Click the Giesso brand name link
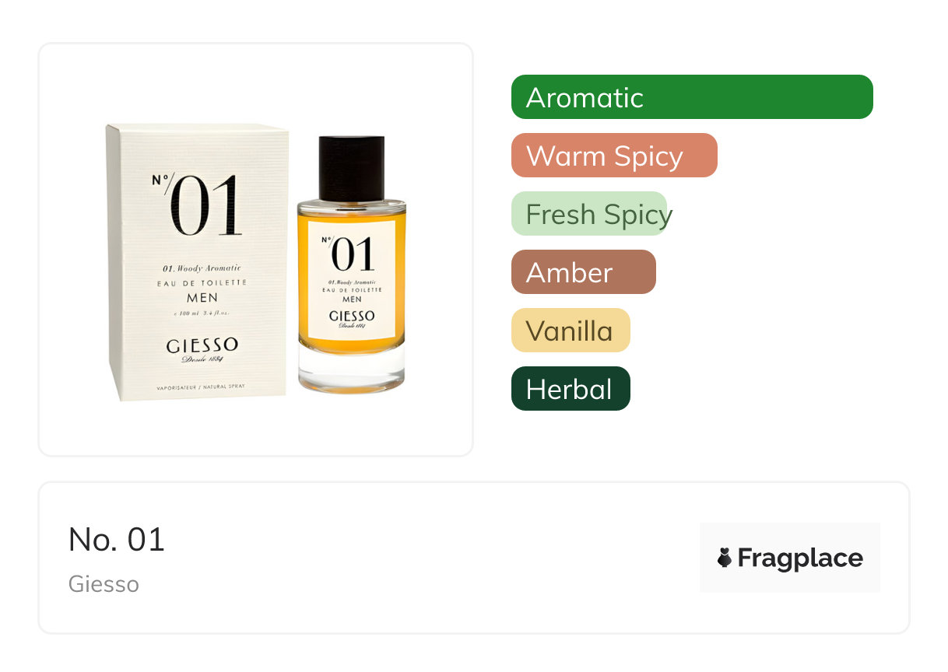The width and height of the screenshot is (948, 672). coord(104,584)
